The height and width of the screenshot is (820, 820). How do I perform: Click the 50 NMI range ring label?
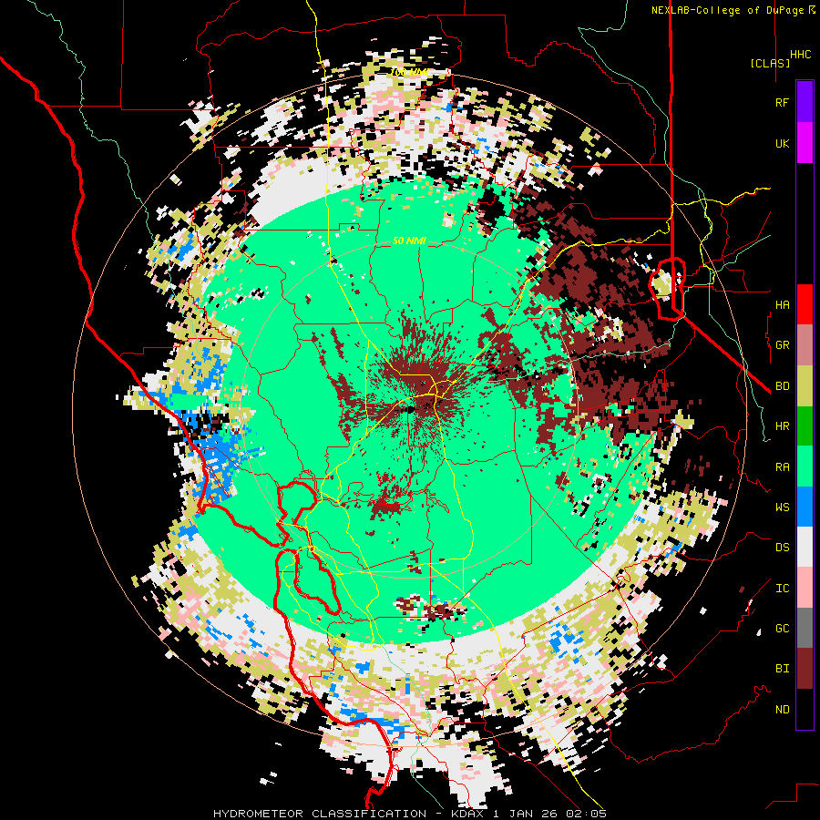click(x=409, y=241)
